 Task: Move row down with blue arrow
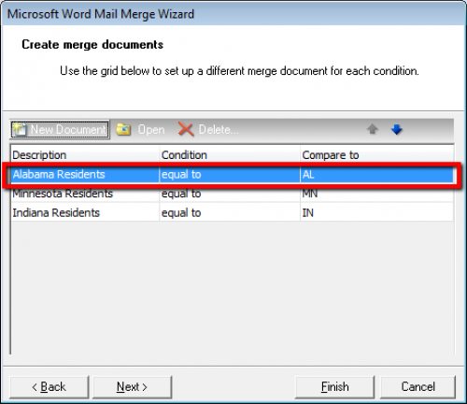pyautogui.click(x=397, y=129)
